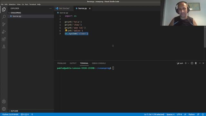Close the borrar.py editor tab
The height and width of the screenshot is (116, 206).
coord(90,8)
